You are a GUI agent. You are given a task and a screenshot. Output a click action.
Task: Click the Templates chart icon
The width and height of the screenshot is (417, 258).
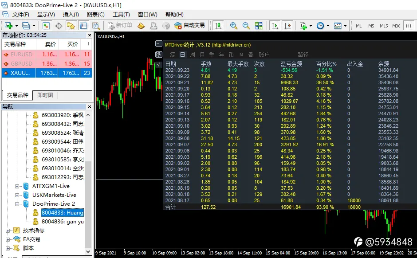(x=338, y=26)
